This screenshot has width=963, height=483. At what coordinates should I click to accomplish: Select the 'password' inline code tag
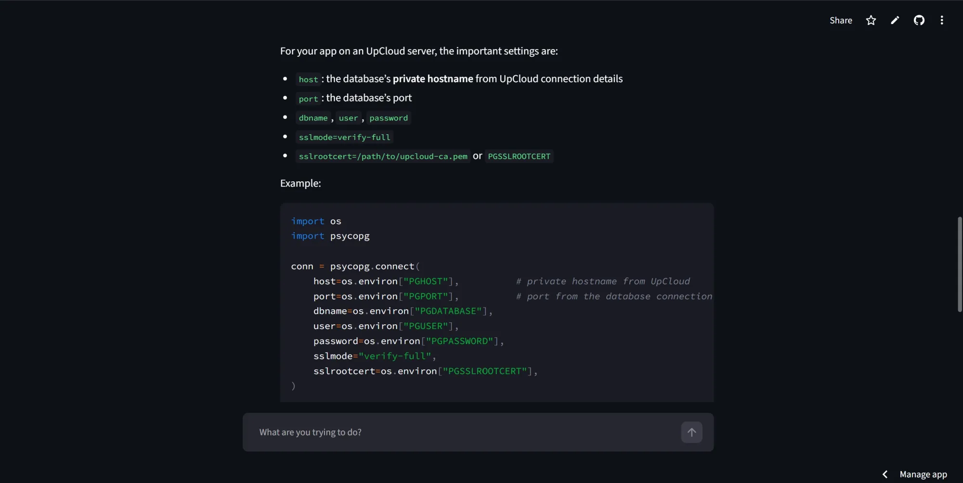pos(389,118)
